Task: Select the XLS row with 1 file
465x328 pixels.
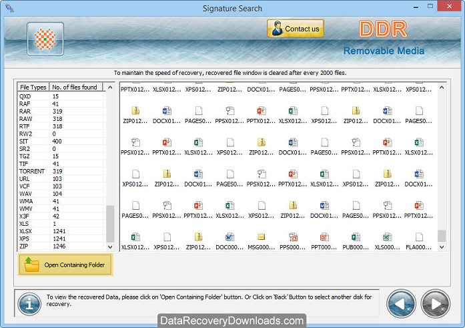Action: (x=61, y=224)
